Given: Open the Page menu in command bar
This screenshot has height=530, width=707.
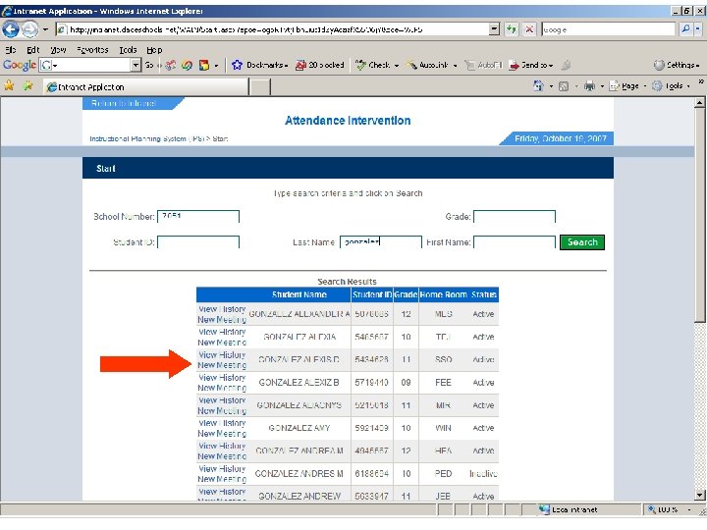Looking at the screenshot, I should [x=627, y=85].
